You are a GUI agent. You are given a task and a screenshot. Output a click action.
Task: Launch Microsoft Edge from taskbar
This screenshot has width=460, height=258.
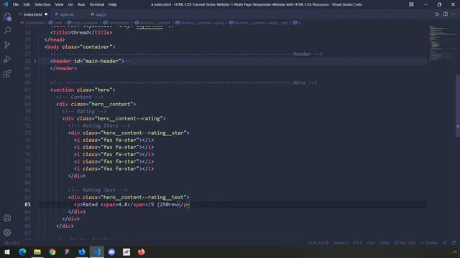coord(22,252)
